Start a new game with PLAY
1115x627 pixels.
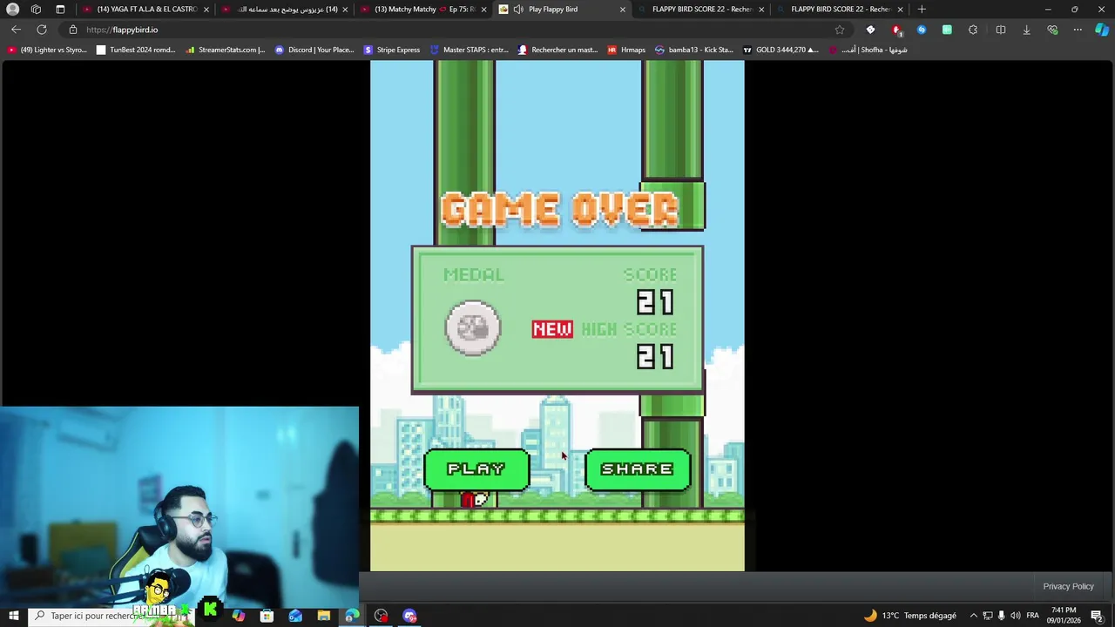(x=476, y=469)
